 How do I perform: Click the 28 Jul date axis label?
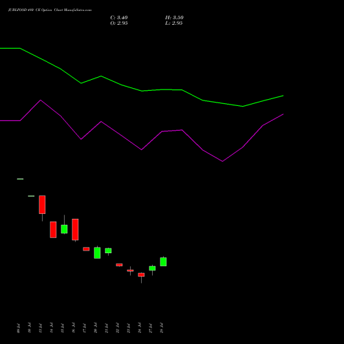pyautogui.click(x=162, y=328)
